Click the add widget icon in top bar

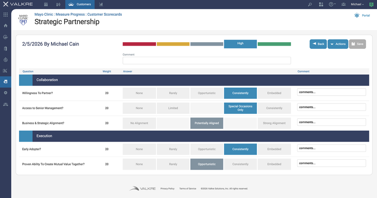[321, 4]
